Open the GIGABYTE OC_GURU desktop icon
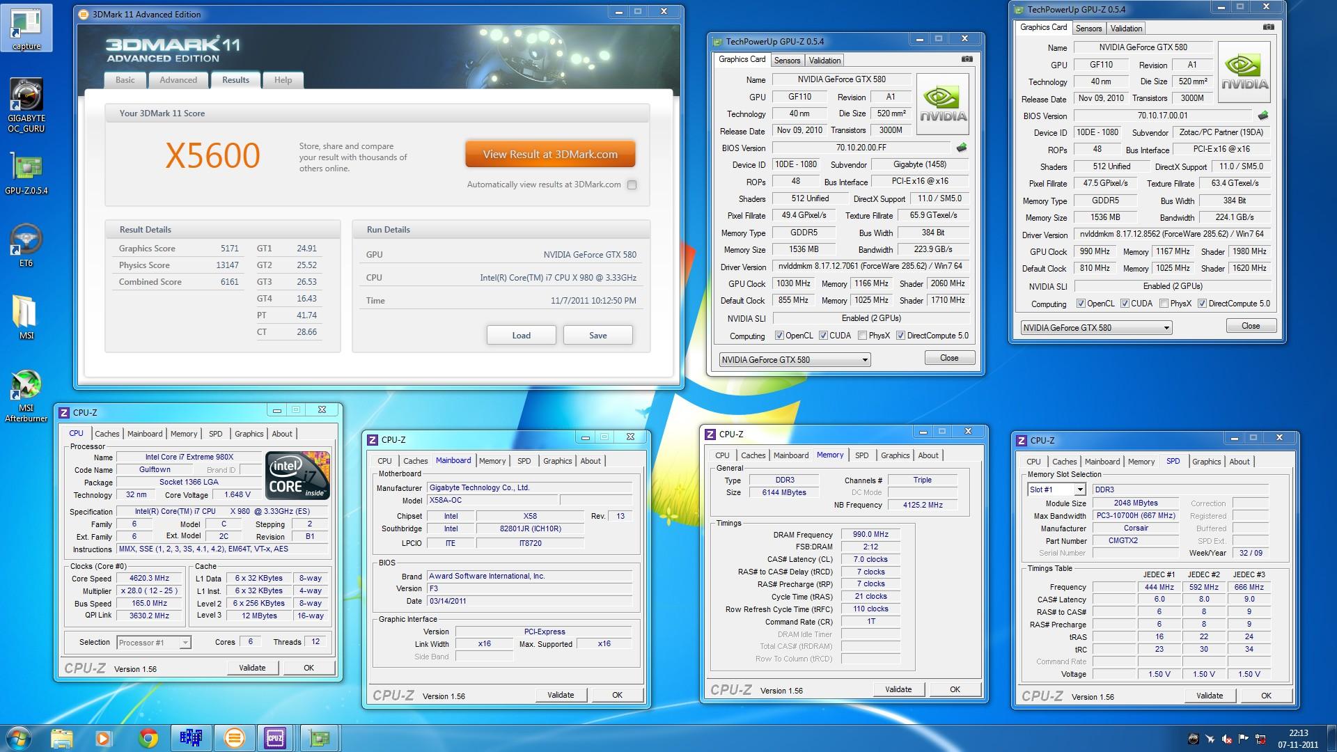The height and width of the screenshot is (752, 1337). point(26,106)
